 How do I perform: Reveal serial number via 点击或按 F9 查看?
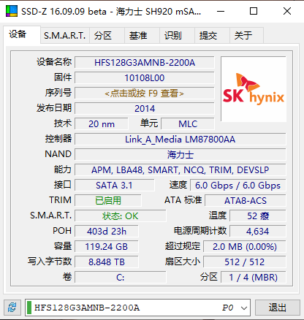click(145, 93)
